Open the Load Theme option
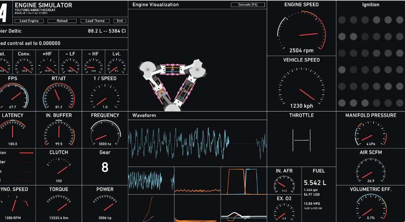The image size is (405, 222). [95, 21]
